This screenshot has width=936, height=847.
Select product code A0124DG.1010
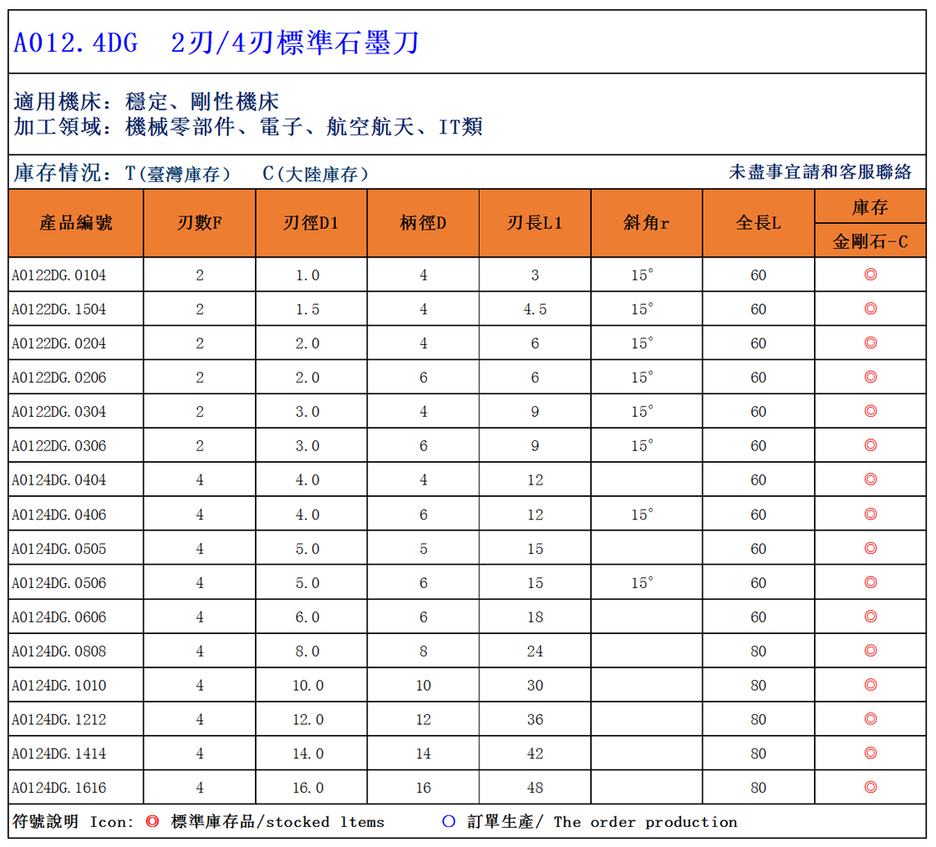(x=58, y=685)
